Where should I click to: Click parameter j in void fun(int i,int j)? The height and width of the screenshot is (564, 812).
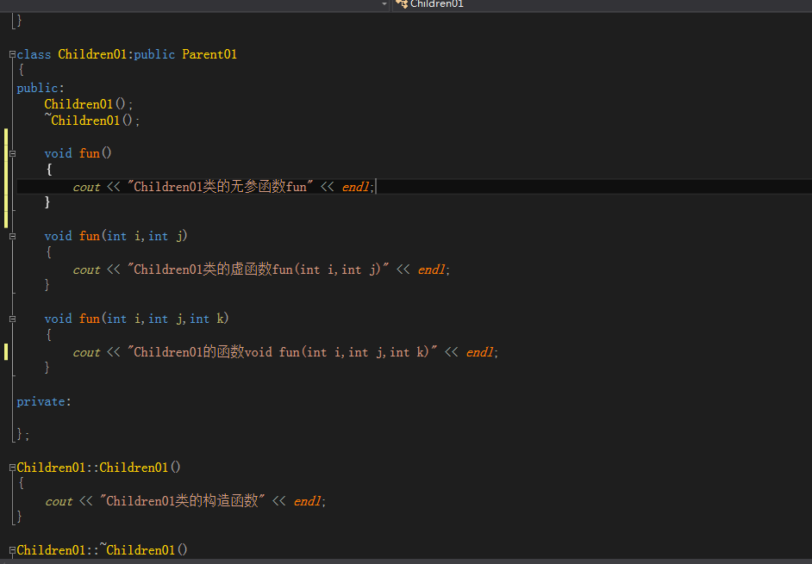click(x=179, y=236)
